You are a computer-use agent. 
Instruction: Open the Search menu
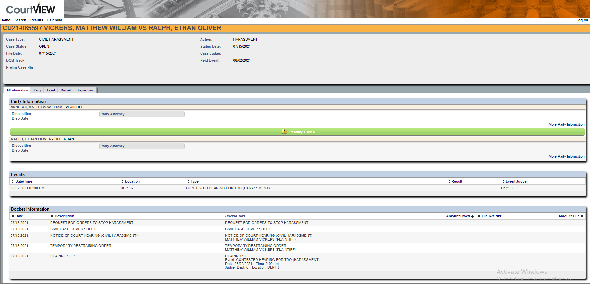tap(20, 20)
